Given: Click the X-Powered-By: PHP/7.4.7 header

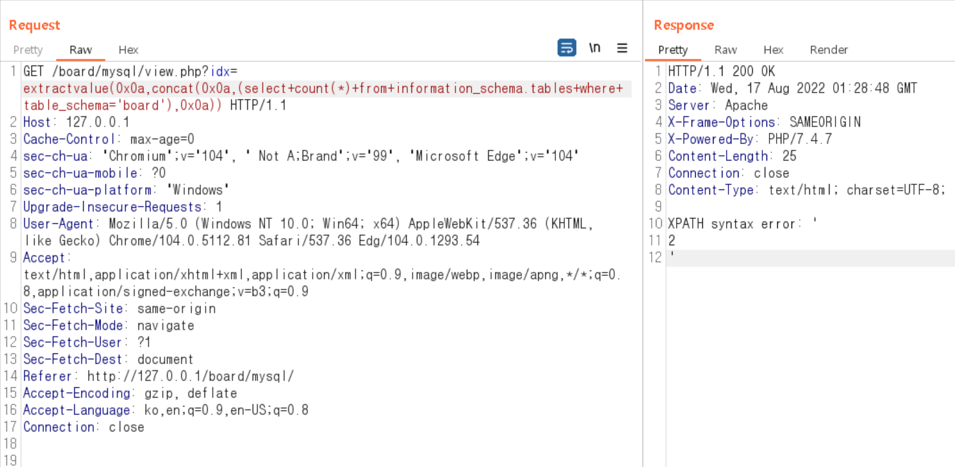Looking at the screenshot, I should click(x=750, y=139).
